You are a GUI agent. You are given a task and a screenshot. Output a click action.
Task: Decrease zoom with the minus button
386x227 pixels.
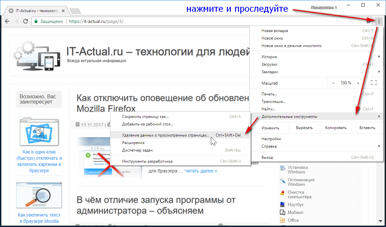click(333, 83)
